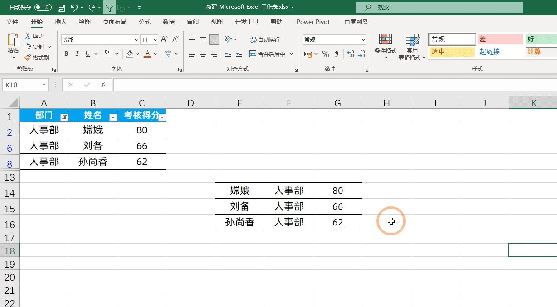Switch to the Insert (插入) tab
The height and width of the screenshot is (307, 557).
(x=60, y=22)
